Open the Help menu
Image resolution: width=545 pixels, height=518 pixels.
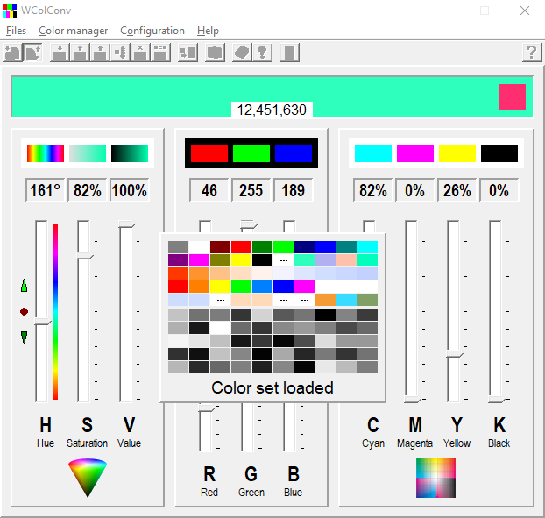pos(208,31)
